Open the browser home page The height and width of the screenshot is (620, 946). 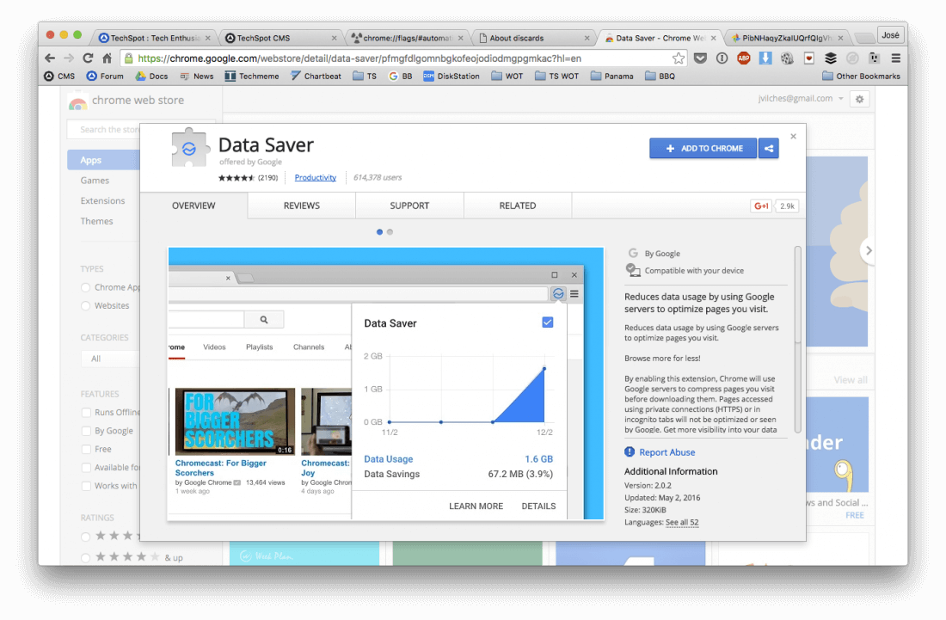(x=107, y=58)
